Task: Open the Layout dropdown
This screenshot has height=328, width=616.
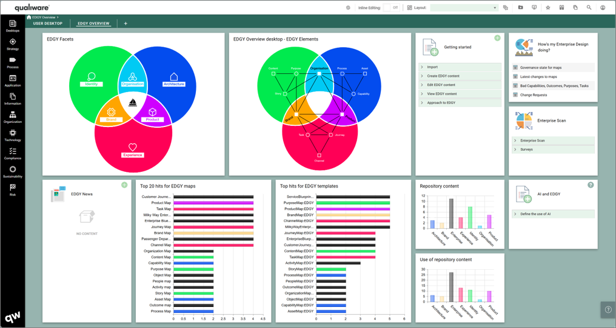Action: 464,7
